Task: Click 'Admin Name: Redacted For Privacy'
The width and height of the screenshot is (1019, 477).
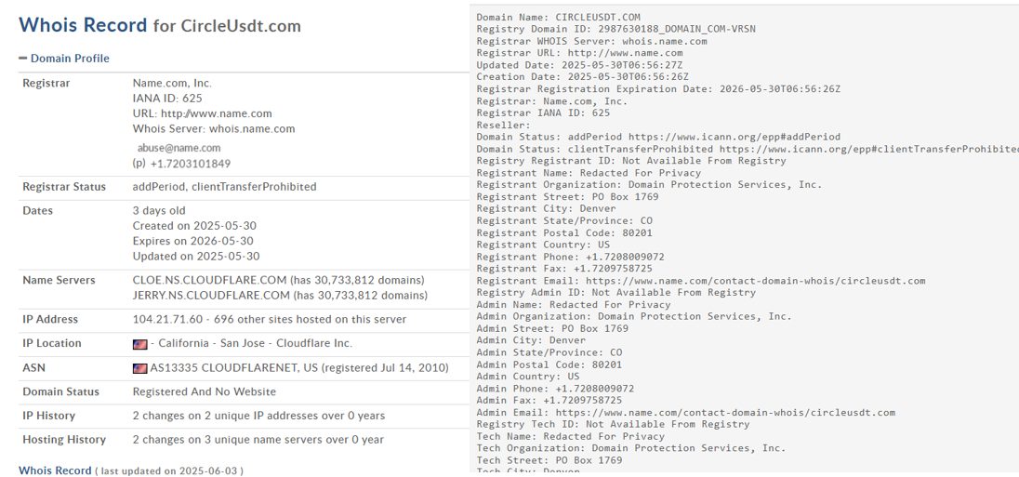Action: (574, 304)
